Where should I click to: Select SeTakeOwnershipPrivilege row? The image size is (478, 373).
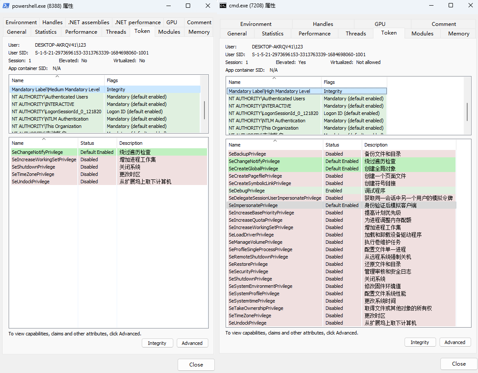342,308
